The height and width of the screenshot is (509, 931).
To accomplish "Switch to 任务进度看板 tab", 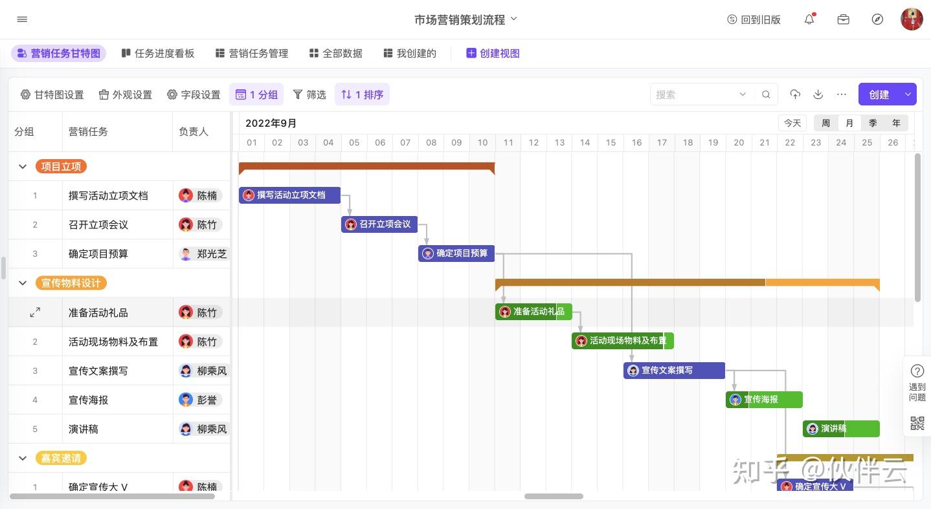I will (x=158, y=53).
